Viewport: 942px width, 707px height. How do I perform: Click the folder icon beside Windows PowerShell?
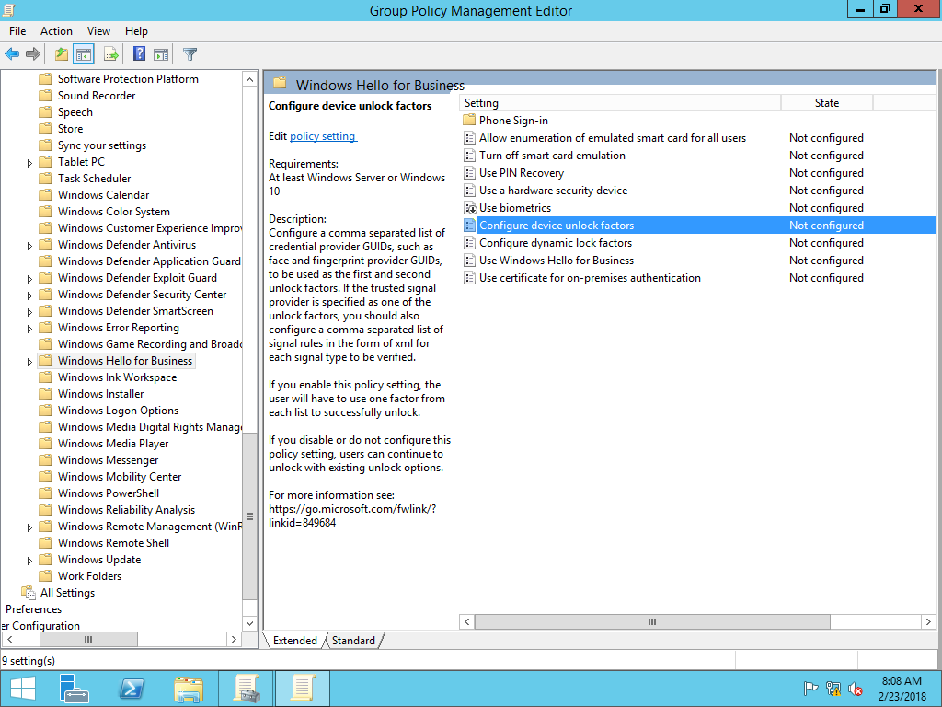point(45,493)
